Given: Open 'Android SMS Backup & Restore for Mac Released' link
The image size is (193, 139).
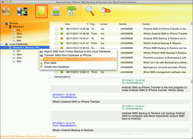Looking at the screenshot, I should [28, 136].
